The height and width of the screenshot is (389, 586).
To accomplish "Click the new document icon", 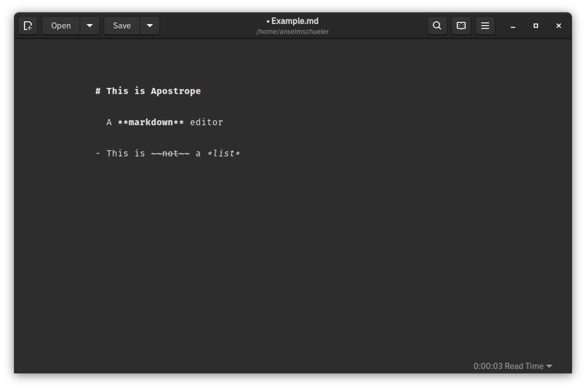I will (x=28, y=26).
